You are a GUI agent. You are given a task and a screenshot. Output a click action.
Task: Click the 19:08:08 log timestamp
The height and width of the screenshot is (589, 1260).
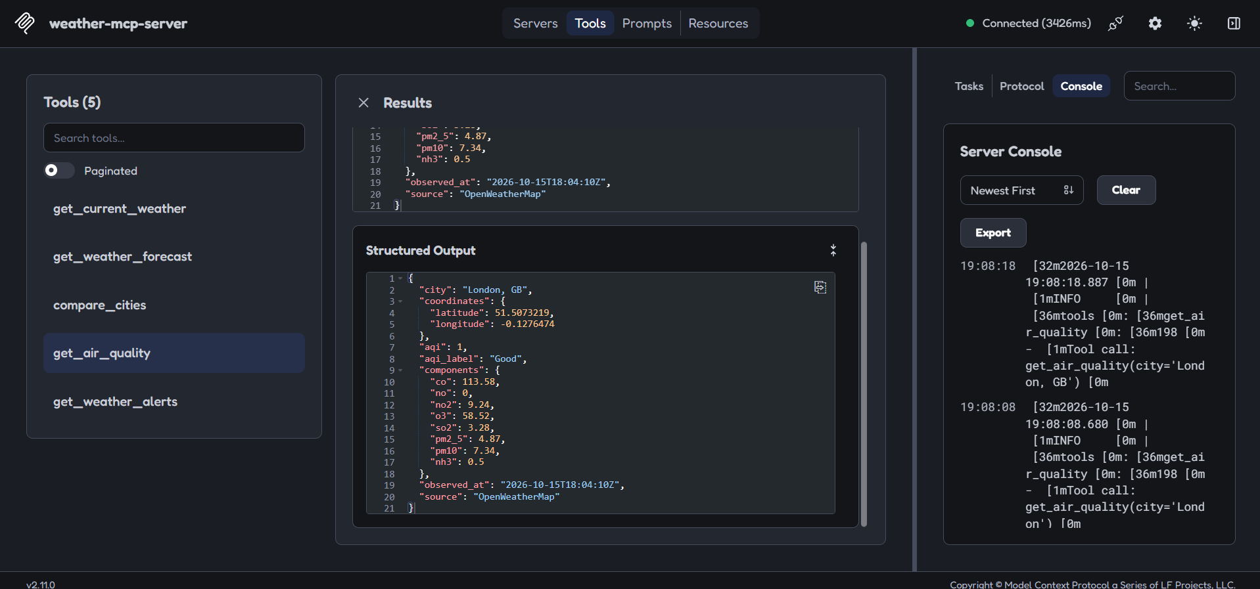(x=988, y=407)
